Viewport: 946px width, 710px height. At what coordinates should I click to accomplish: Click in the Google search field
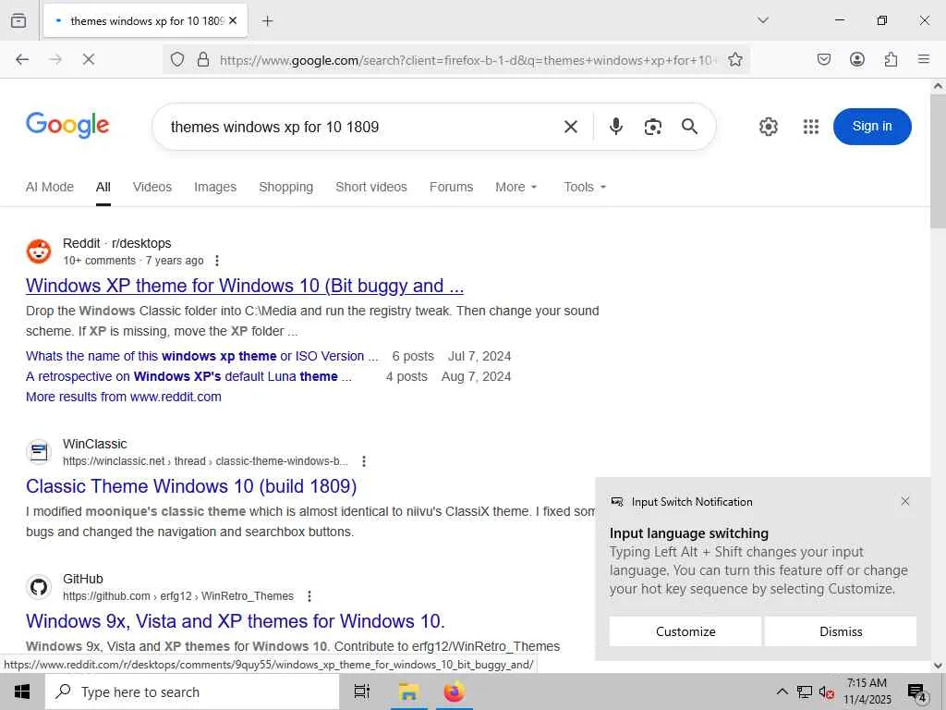pos(362,127)
